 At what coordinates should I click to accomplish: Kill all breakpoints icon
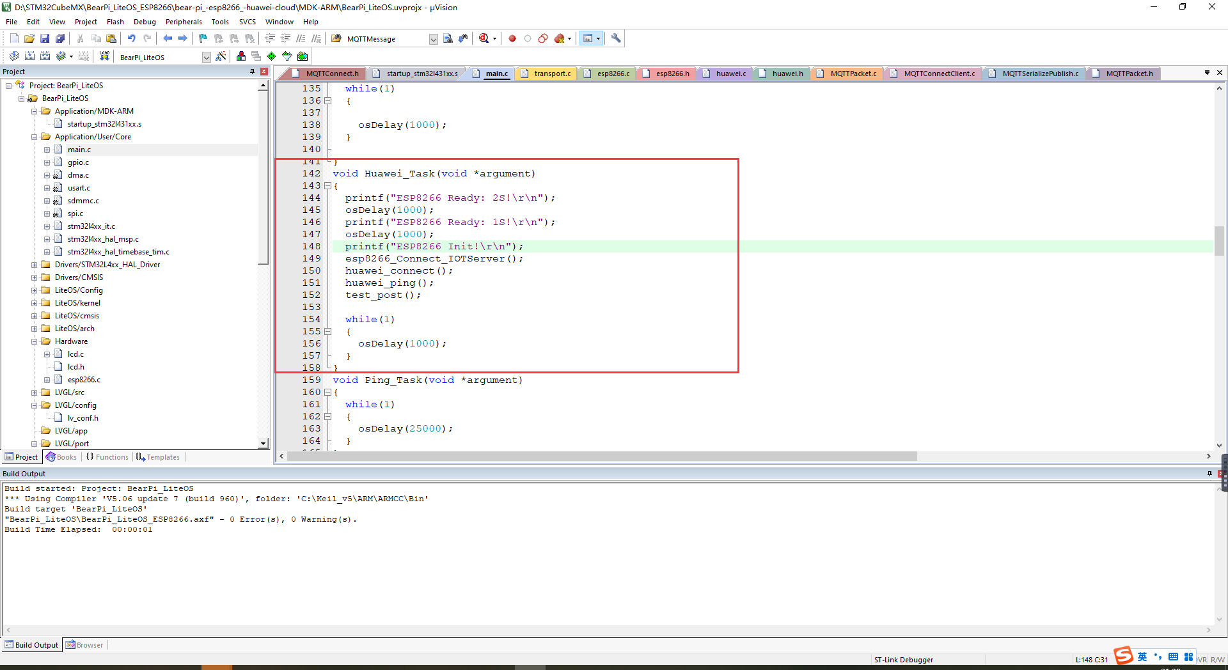560,38
